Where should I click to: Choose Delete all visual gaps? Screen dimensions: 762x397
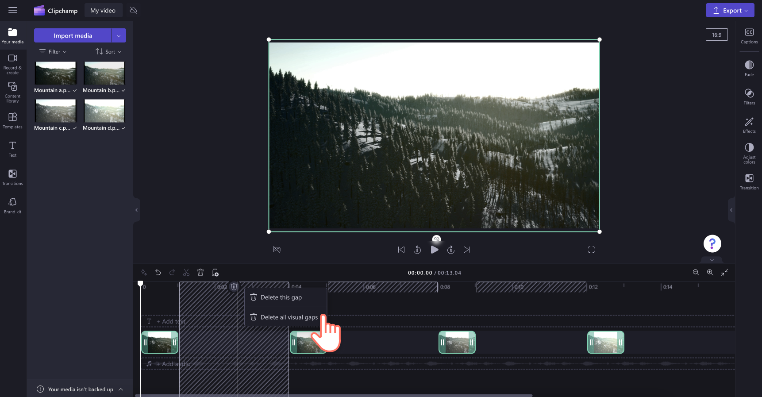286,317
